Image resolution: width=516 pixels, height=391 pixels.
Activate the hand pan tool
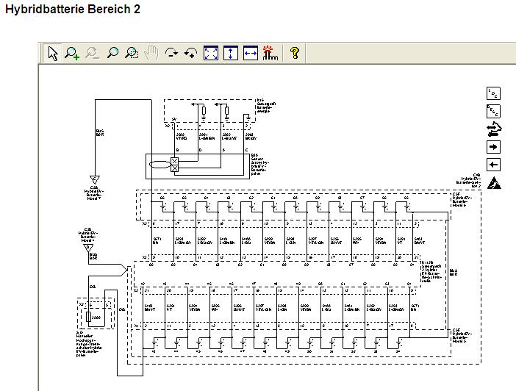[151, 53]
